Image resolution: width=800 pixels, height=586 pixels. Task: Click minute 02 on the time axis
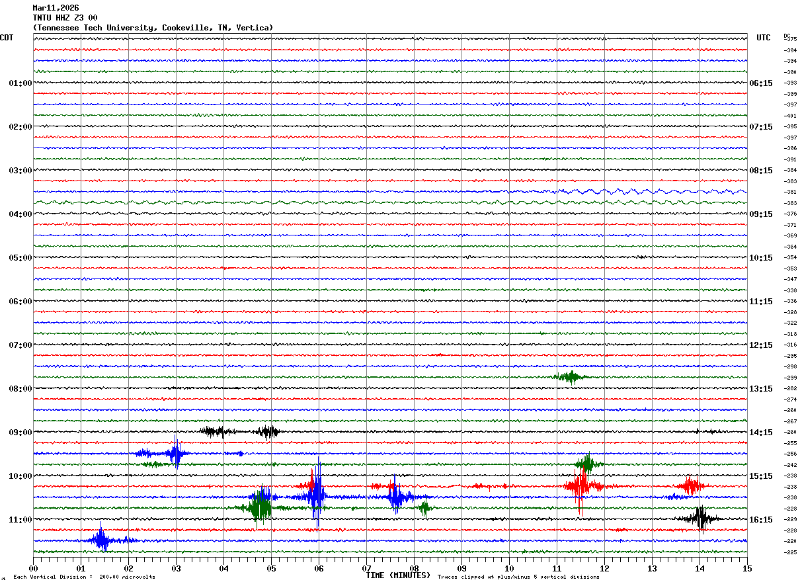pos(128,568)
